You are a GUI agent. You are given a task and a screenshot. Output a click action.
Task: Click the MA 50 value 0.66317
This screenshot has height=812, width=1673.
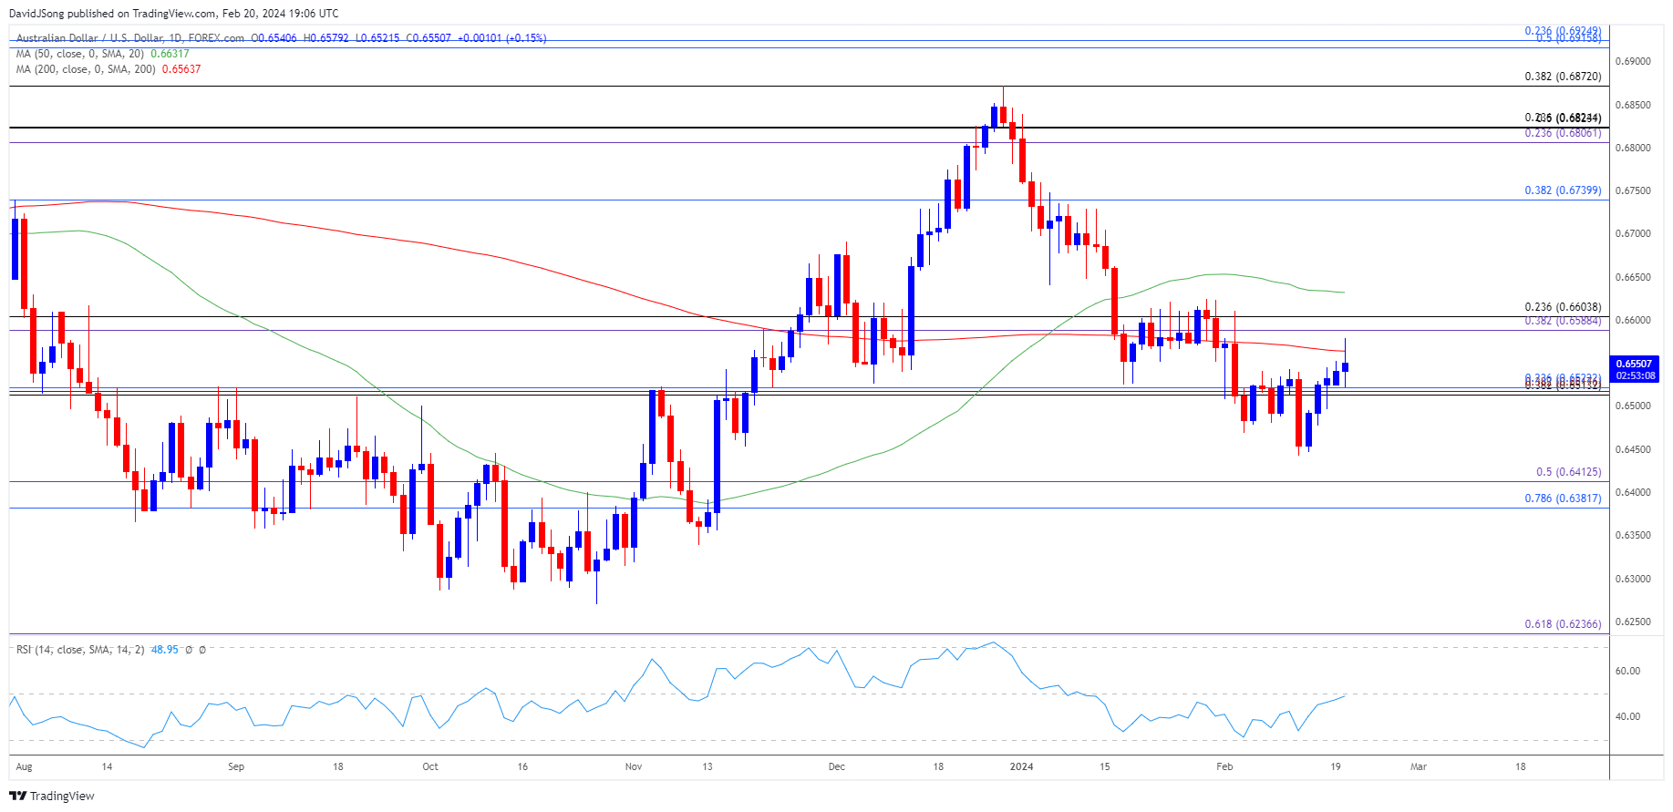click(170, 54)
